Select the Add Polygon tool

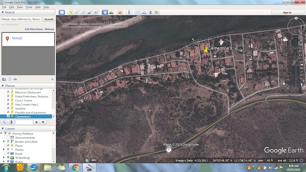[x=78, y=12]
